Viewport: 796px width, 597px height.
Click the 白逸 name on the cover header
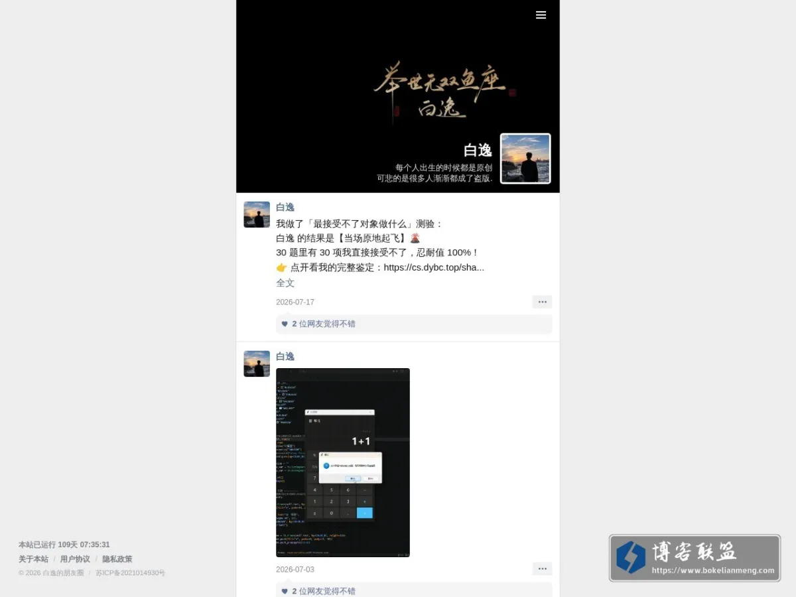coord(478,151)
